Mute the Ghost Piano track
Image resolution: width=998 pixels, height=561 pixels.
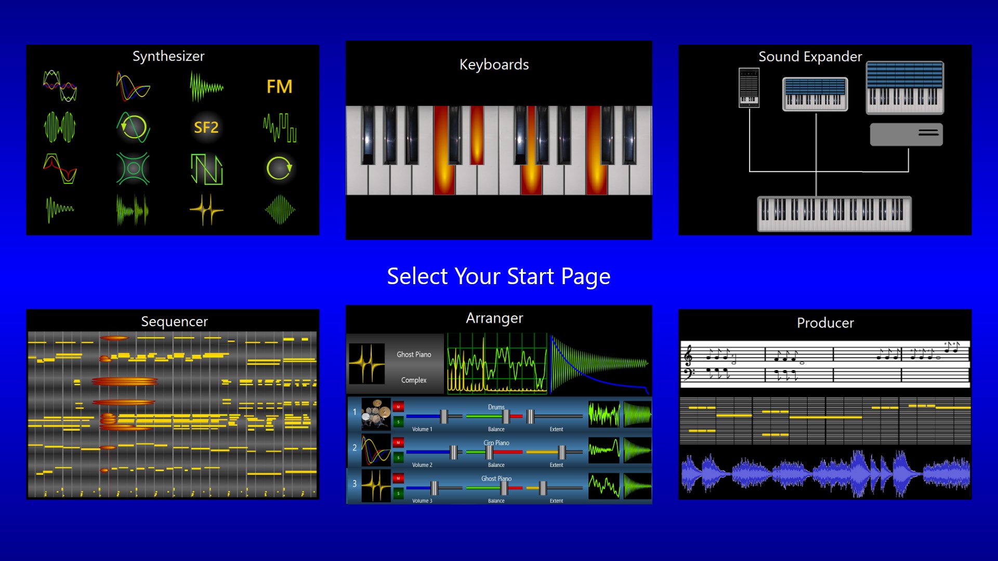398,478
